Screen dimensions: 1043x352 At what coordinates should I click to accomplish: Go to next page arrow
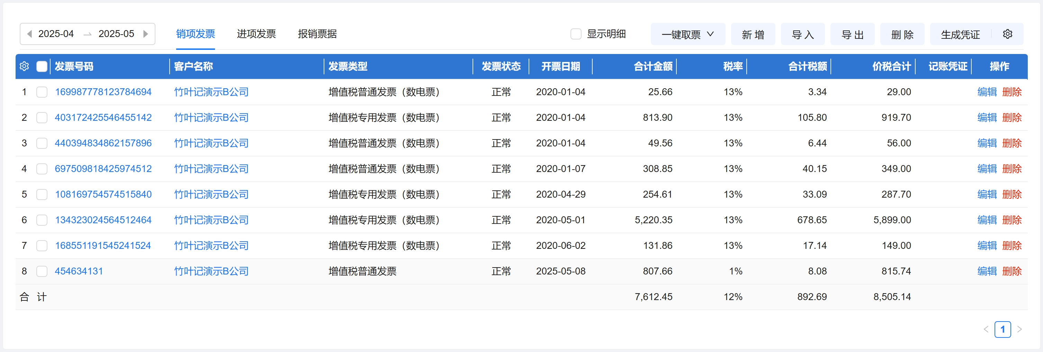(x=1019, y=329)
